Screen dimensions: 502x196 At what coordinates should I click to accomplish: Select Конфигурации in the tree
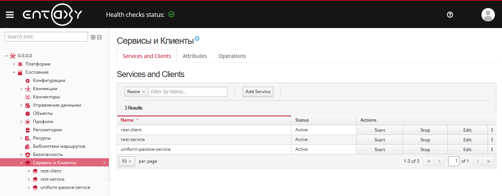(x=49, y=80)
